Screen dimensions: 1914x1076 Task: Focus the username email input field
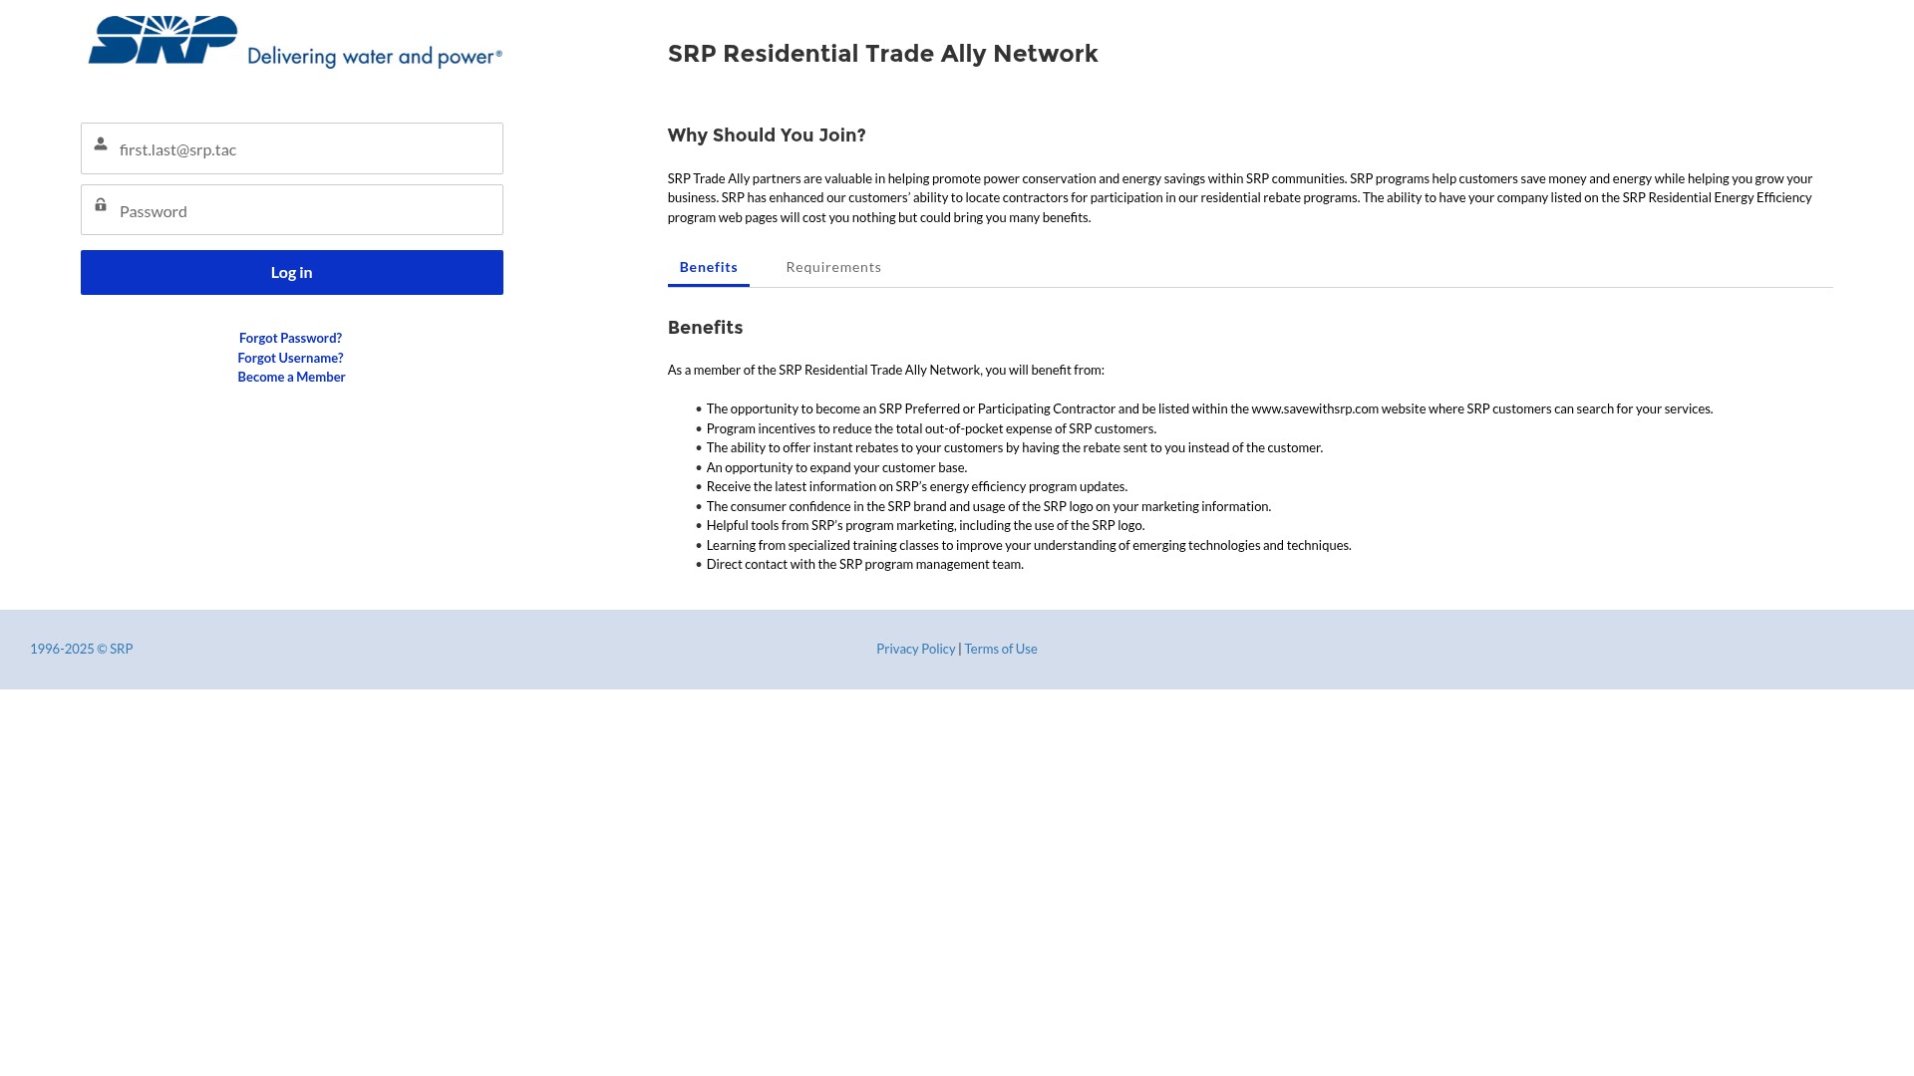tap(292, 148)
